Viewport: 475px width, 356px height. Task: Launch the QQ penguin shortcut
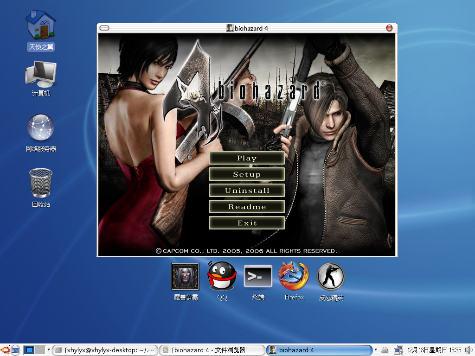coord(222,281)
